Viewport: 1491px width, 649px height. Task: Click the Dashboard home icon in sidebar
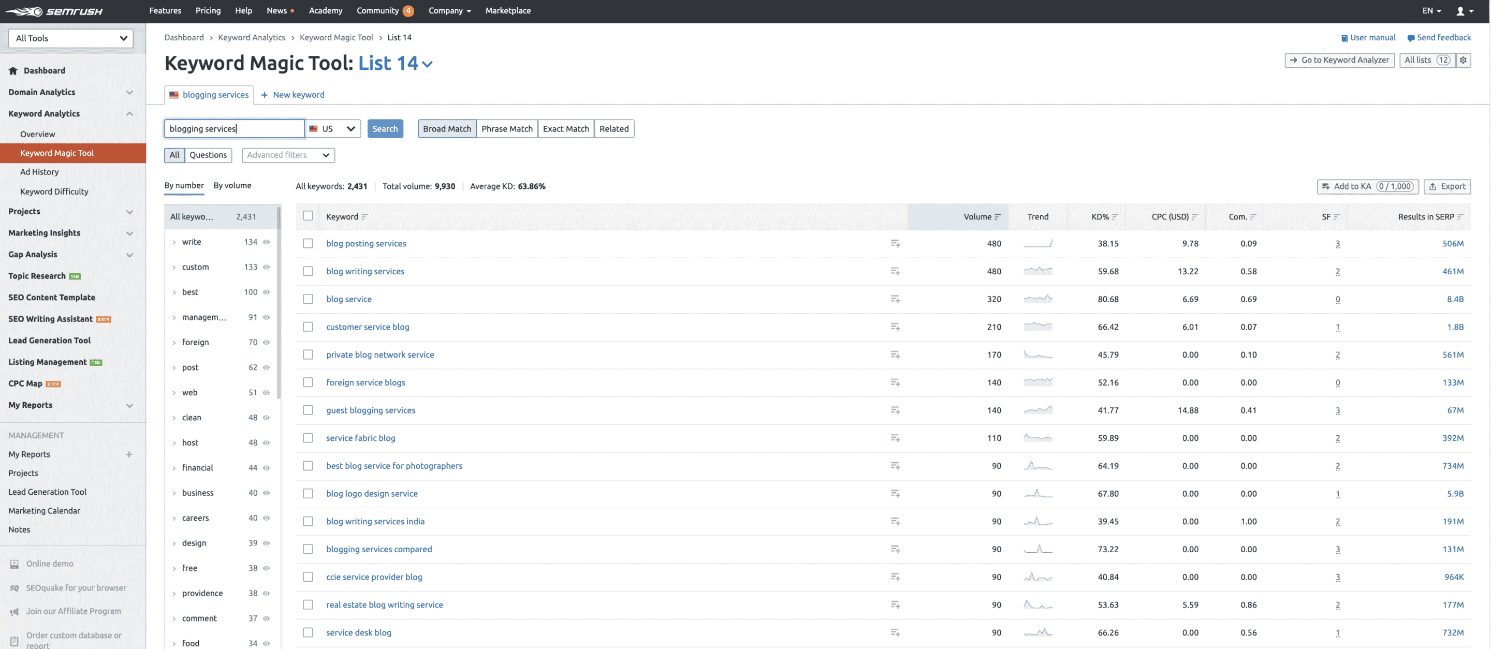(x=13, y=70)
